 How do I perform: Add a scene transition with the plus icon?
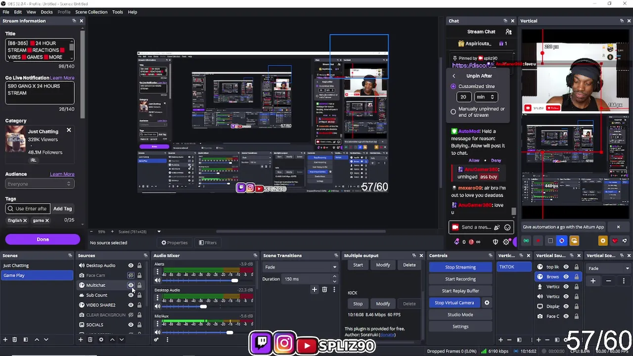point(314,290)
